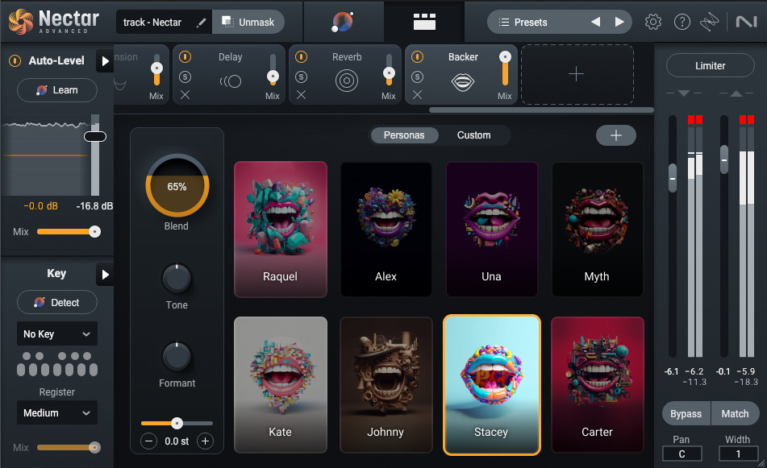The image size is (767, 468).
Task: Open the settings gear icon
Action: pos(653,22)
